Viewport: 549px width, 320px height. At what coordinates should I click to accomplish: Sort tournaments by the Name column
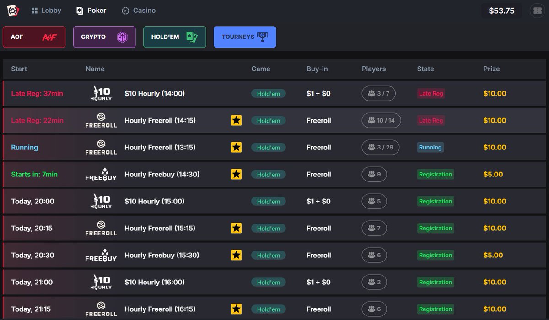pyautogui.click(x=95, y=69)
